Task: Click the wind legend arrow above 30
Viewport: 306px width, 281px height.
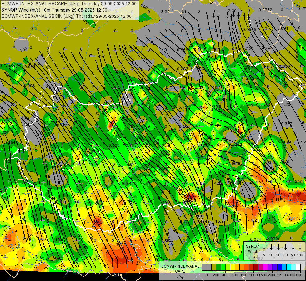Action: [x=285, y=247]
